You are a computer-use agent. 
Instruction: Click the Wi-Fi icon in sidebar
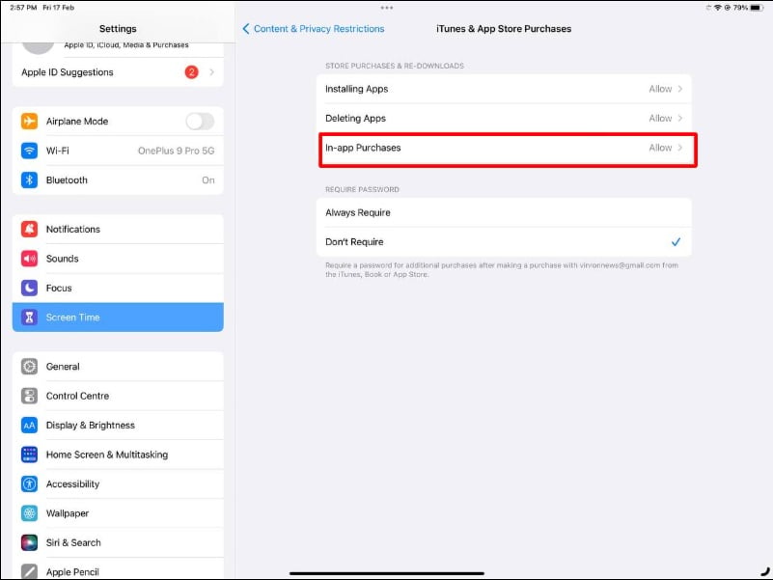point(29,151)
